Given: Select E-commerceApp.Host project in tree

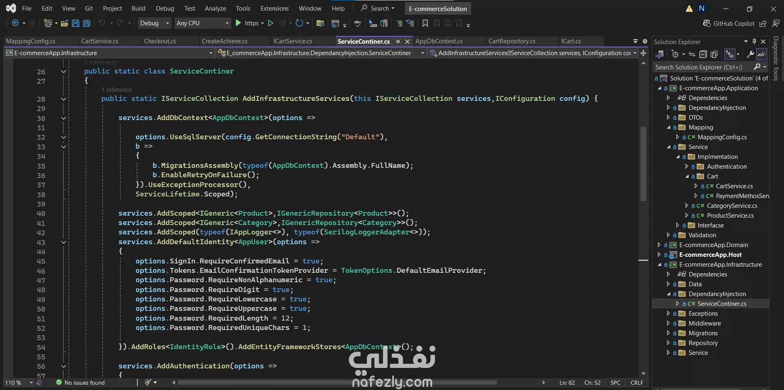Looking at the screenshot, I should coord(710,255).
